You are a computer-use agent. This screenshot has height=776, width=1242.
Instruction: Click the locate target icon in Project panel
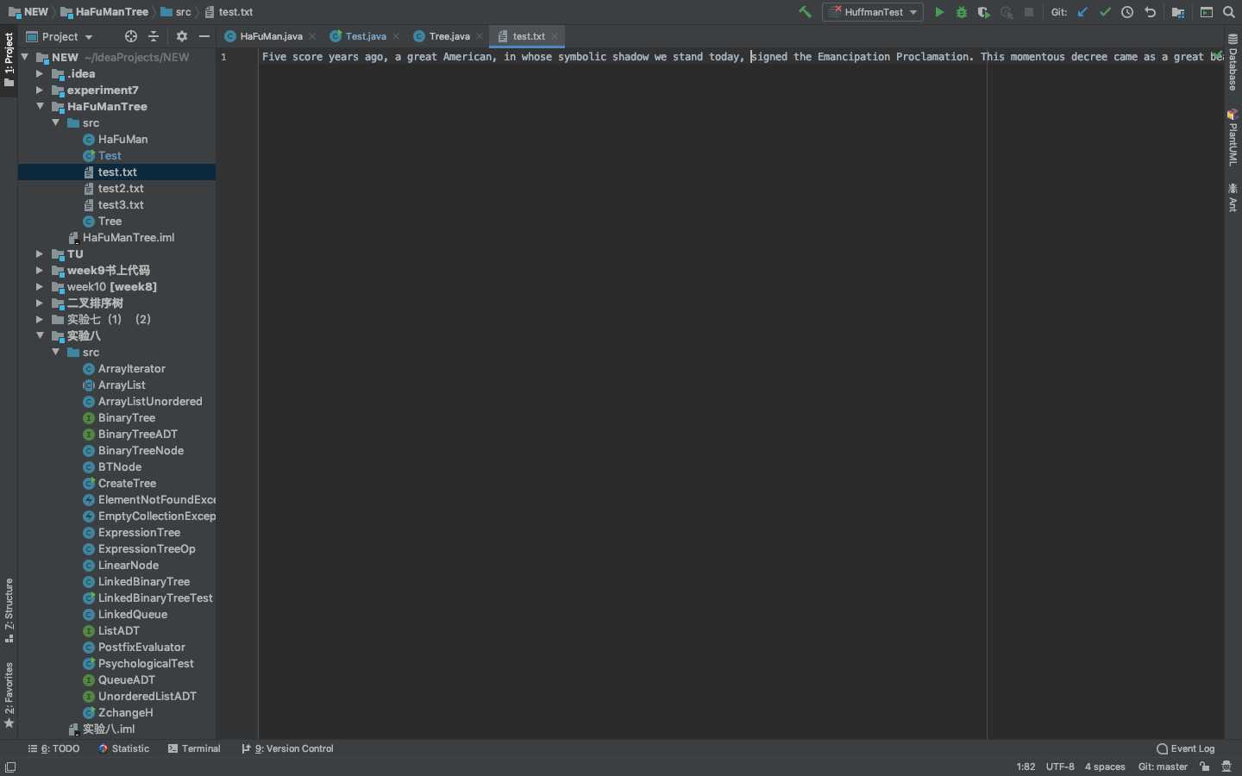click(131, 36)
